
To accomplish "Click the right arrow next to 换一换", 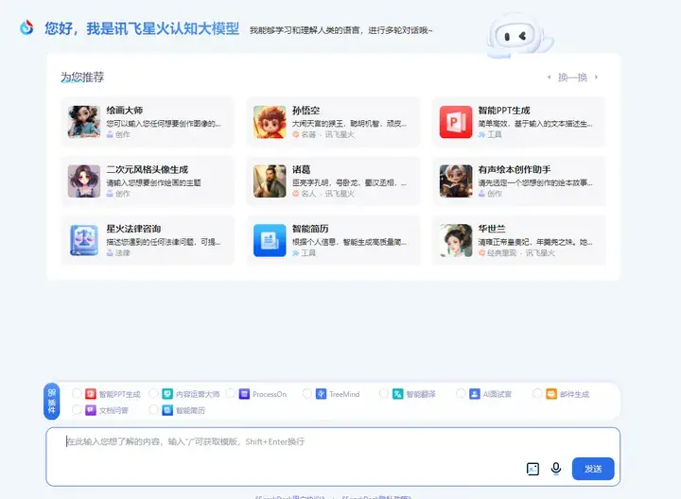I will tap(596, 77).
